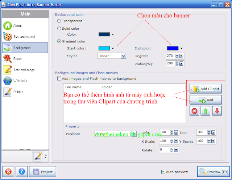Viewport: 232px width, 180px height.
Task: Click the red X exit button at bottom left
Action: coord(8,172)
